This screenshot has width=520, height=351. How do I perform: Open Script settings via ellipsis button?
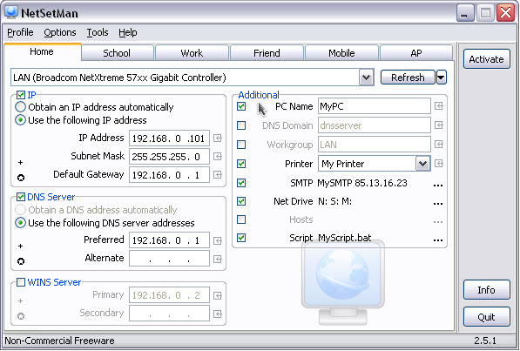click(438, 240)
